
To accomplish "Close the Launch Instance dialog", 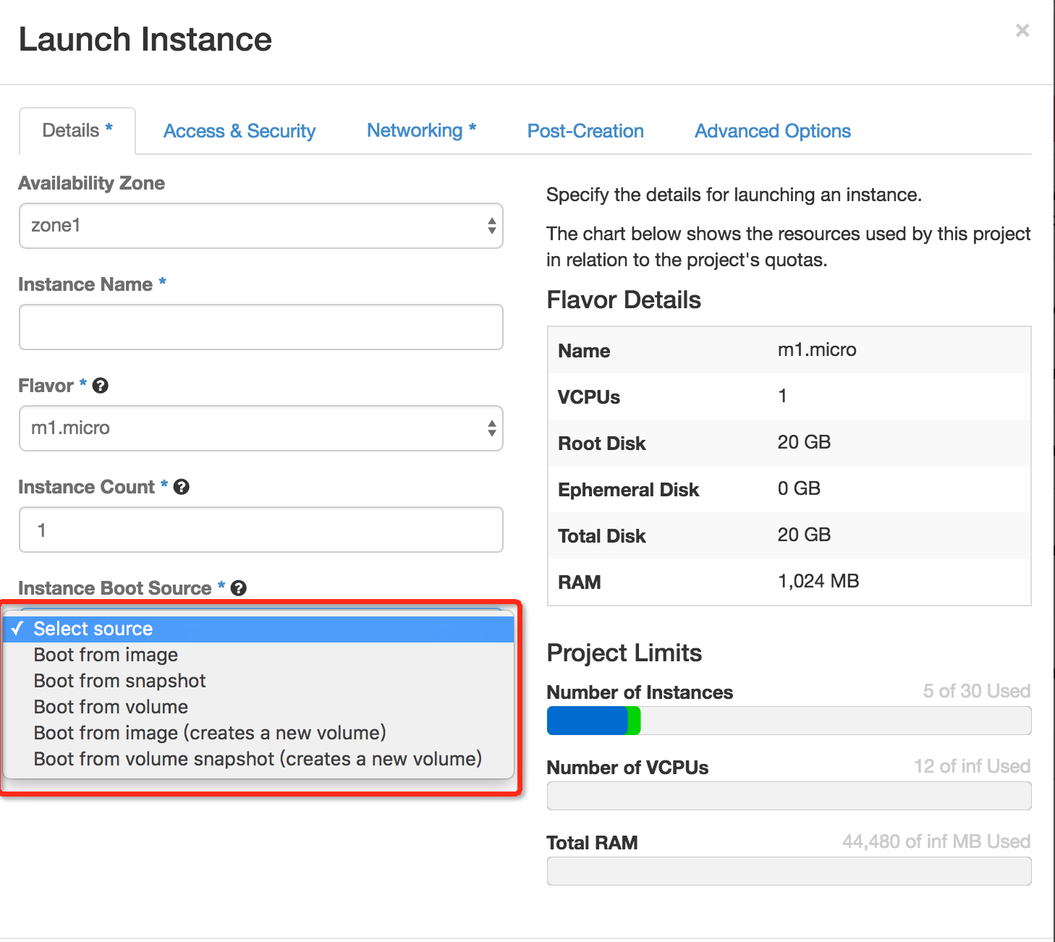I will click(1022, 30).
